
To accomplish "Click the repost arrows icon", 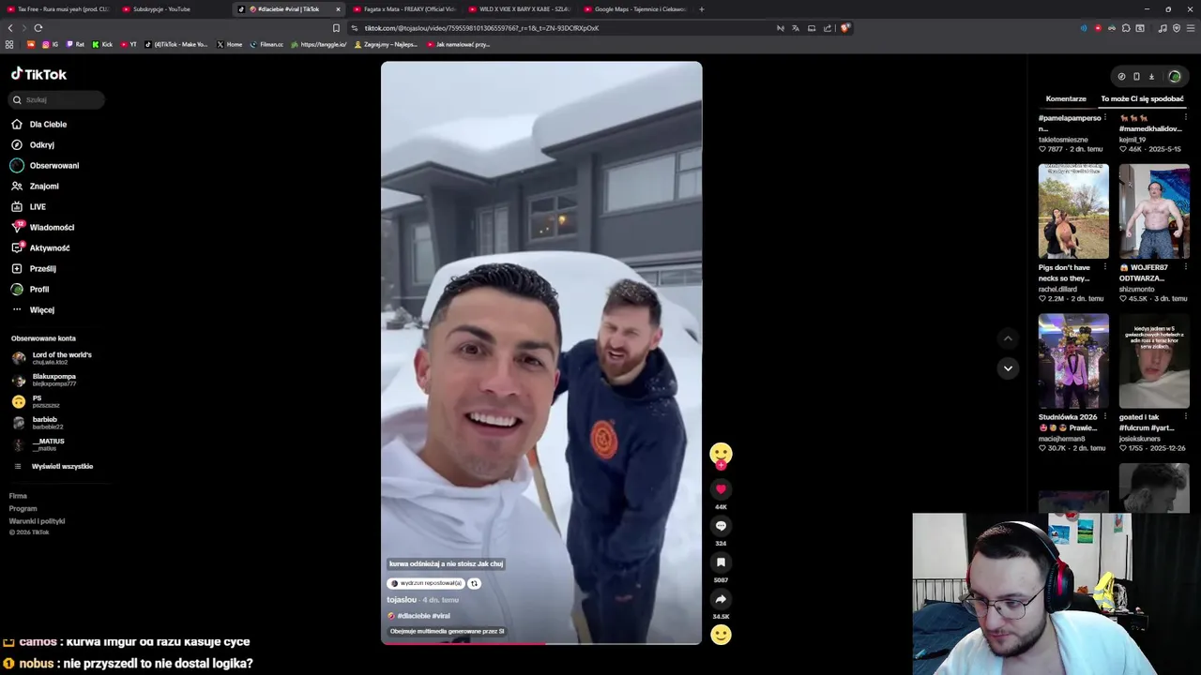I will point(474,583).
